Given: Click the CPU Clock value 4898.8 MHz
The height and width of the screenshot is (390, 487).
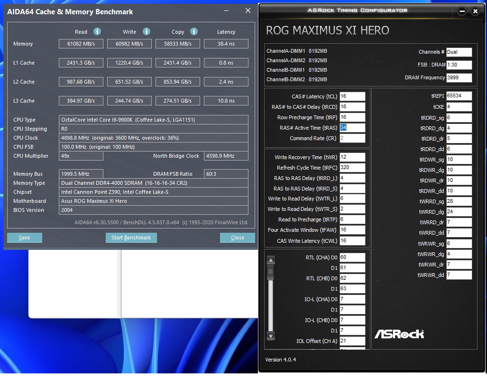Looking at the screenshot, I should [154, 138].
